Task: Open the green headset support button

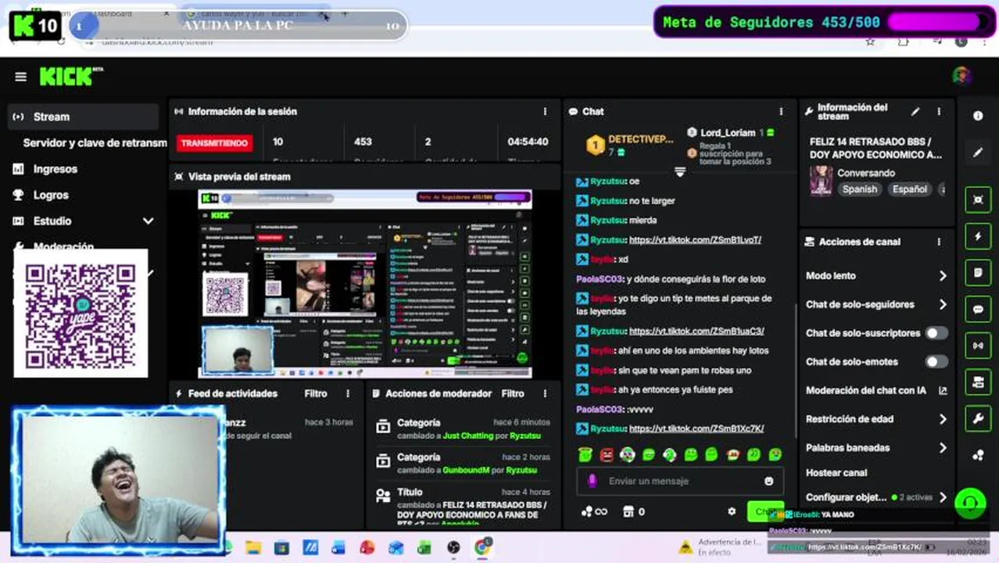Action: point(970,503)
